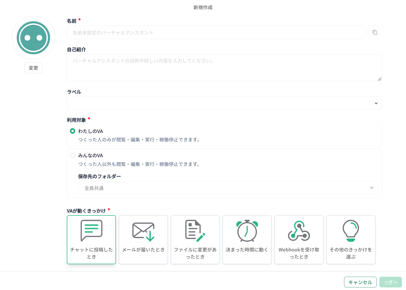Click the copy icon beside name field
This screenshot has height=290, width=406.
(375, 32)
